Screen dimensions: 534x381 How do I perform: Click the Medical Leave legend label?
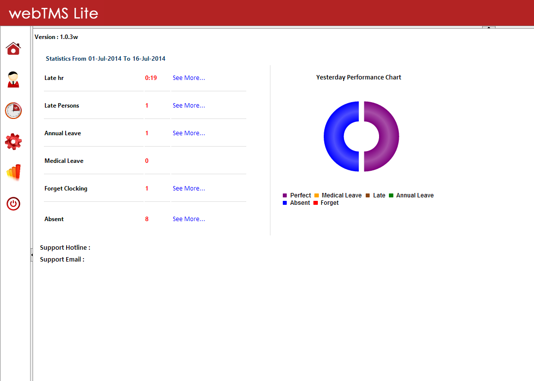click(342, 195)
